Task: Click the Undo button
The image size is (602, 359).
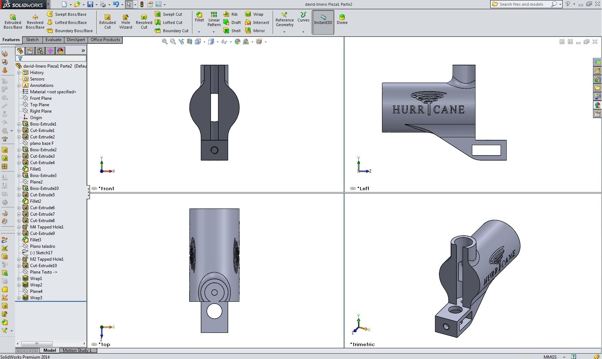Action: point(116,4)
